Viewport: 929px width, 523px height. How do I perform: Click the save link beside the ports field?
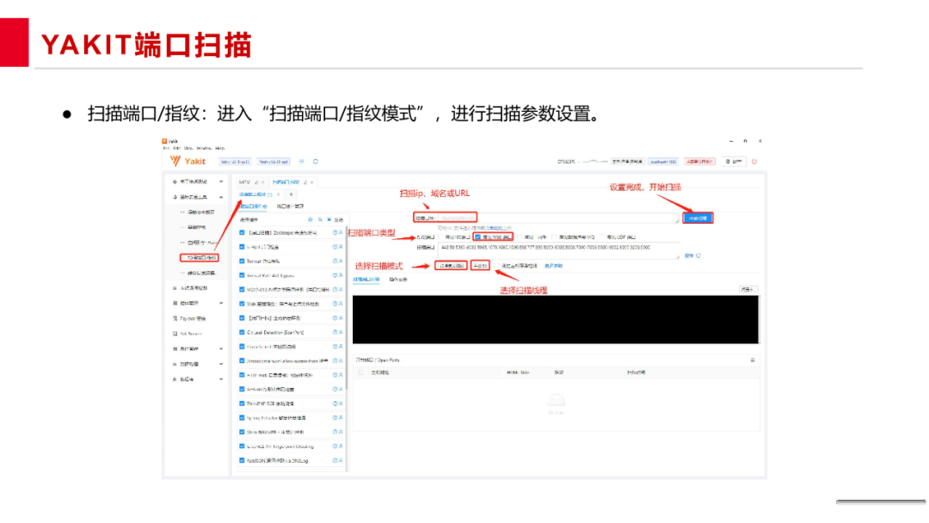(x=688, y=255)
